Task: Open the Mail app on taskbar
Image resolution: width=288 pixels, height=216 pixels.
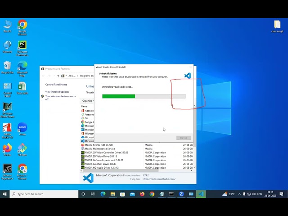Action: (132, 194)
